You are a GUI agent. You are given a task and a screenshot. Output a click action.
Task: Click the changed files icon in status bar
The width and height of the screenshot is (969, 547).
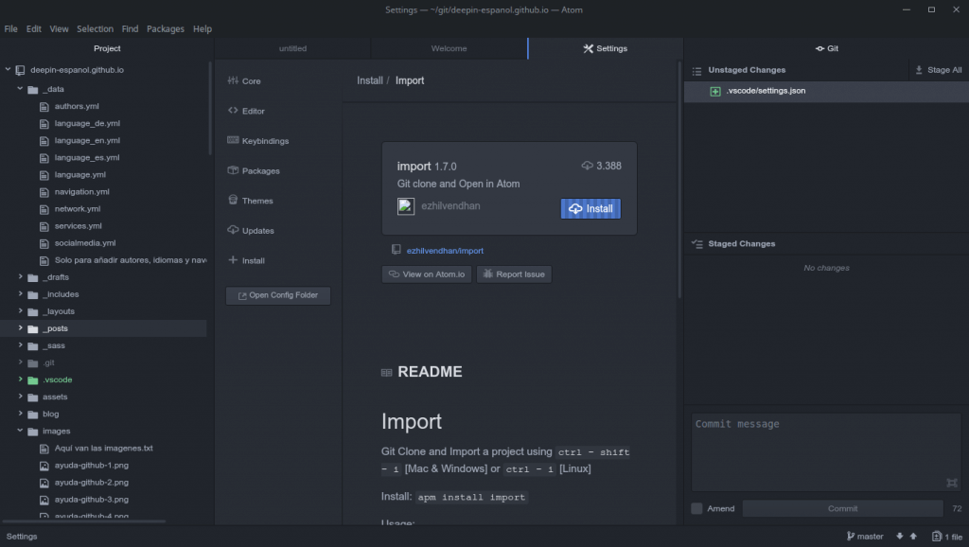(x=937, y=536)
